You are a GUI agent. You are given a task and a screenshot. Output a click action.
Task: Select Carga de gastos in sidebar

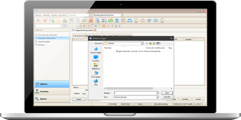click(x=44, y=42)
